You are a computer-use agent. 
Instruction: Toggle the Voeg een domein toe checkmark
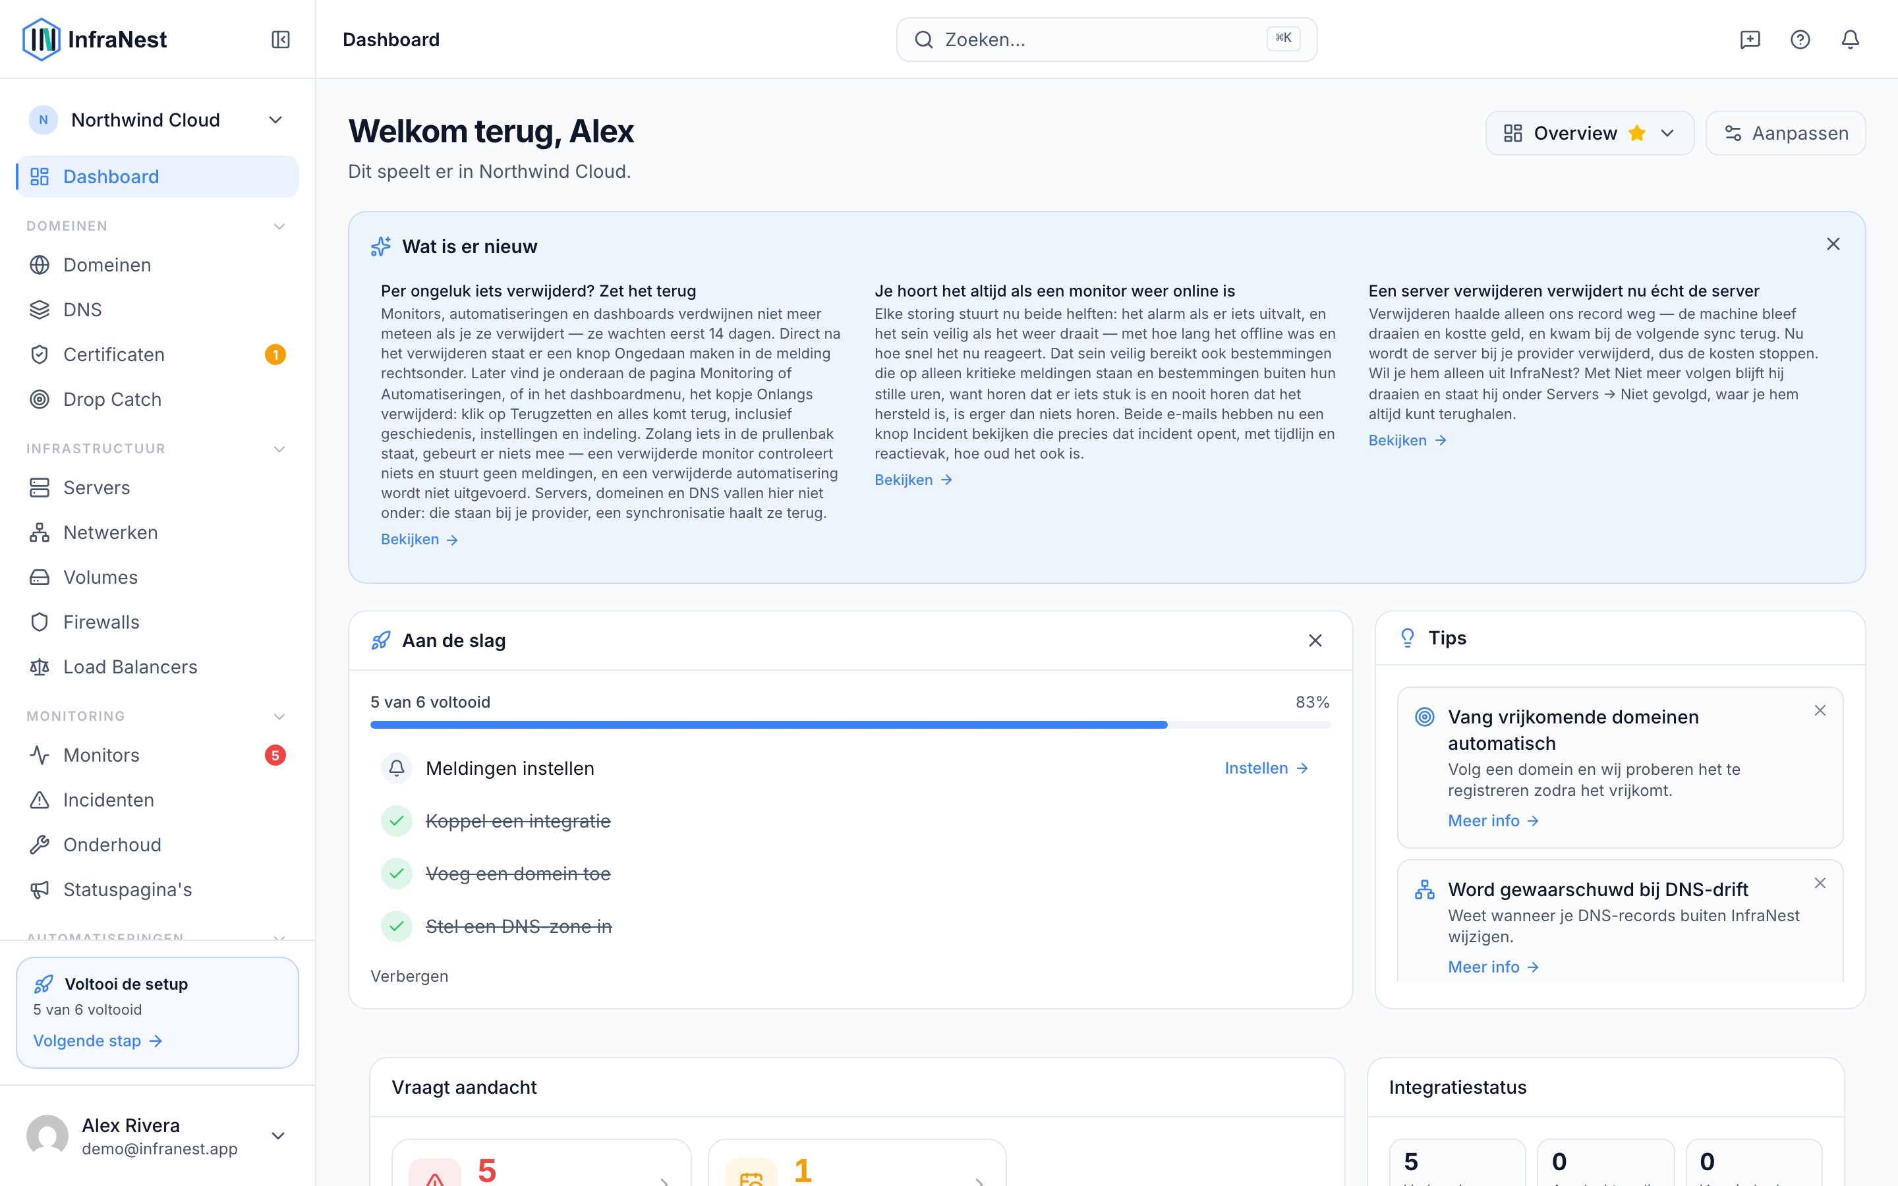tap(397, 874)
